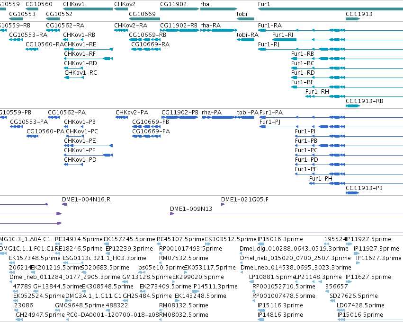403x322 pixels.
Task: Select the CHKov1 gene span bar
Action: [88, 9]
